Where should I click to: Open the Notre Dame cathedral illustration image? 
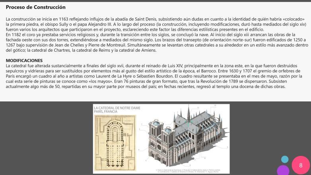[161, 139]
